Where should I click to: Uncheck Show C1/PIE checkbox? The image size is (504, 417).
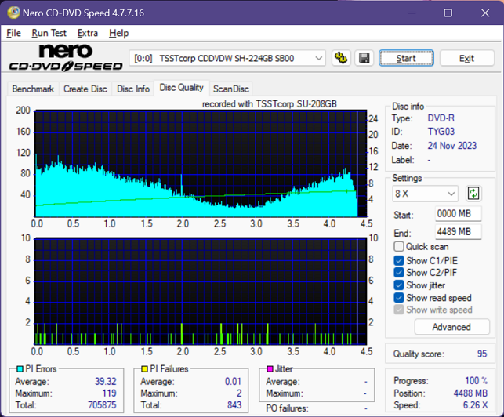pos(398,260)
